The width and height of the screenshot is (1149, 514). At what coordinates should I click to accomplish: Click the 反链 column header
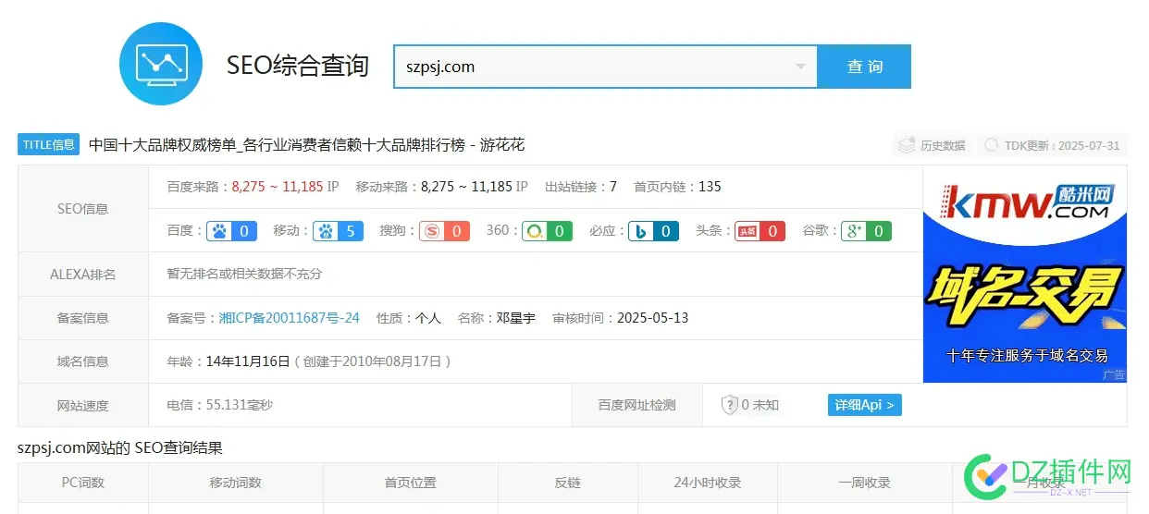(568, 483)
